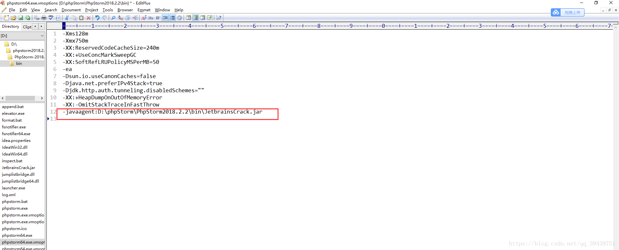This screenshot has width=619, height=250.
Task: Select phpstorm64.exe in file list
Action: pyautogui.click(x=17, y=235)
